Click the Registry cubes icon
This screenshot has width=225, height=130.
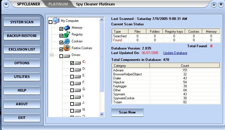coord(67,34)
